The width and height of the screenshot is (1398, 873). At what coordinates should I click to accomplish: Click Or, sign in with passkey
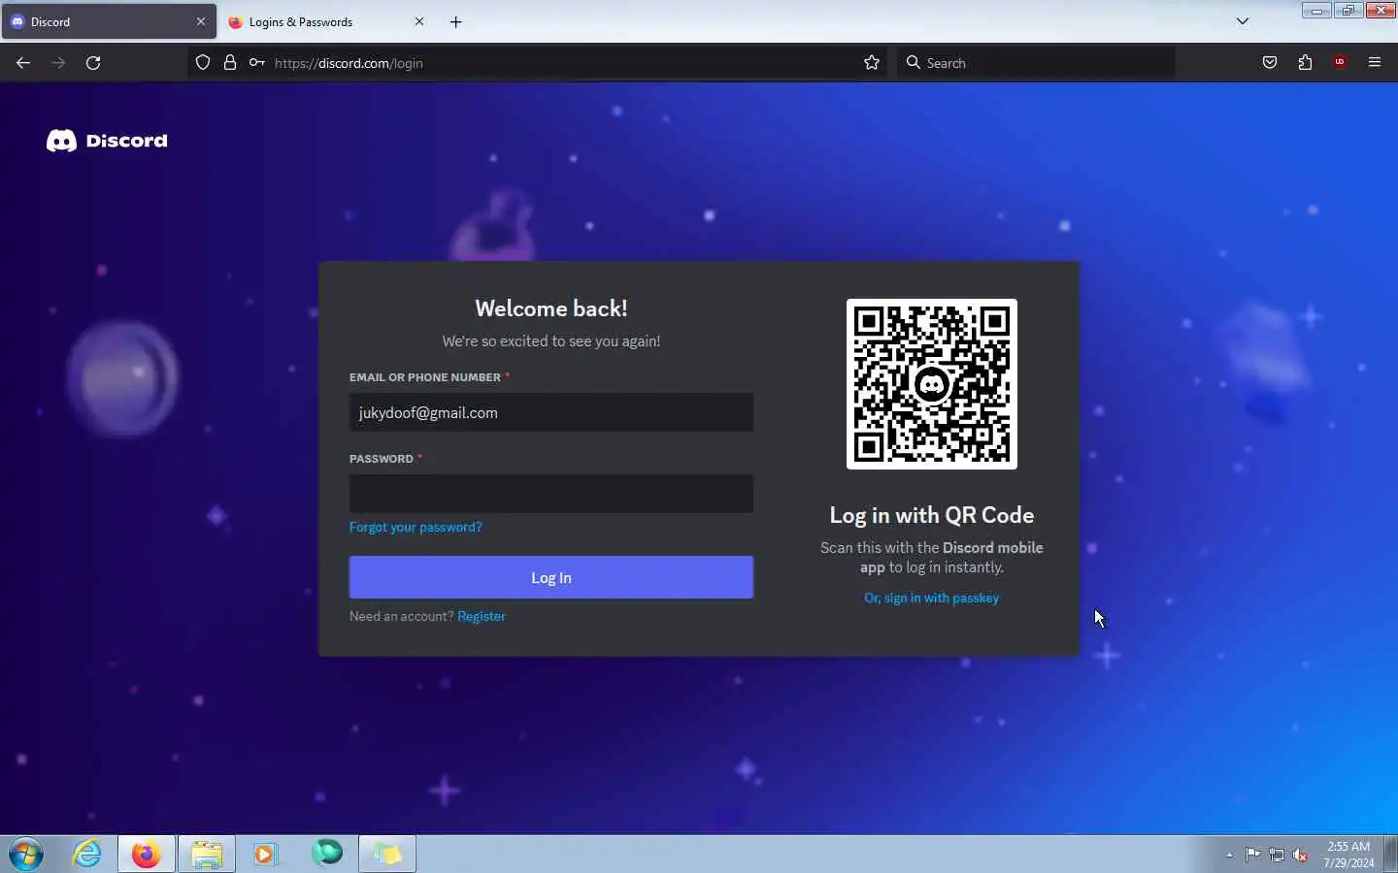pyautogui.click(x=932, y=598)
